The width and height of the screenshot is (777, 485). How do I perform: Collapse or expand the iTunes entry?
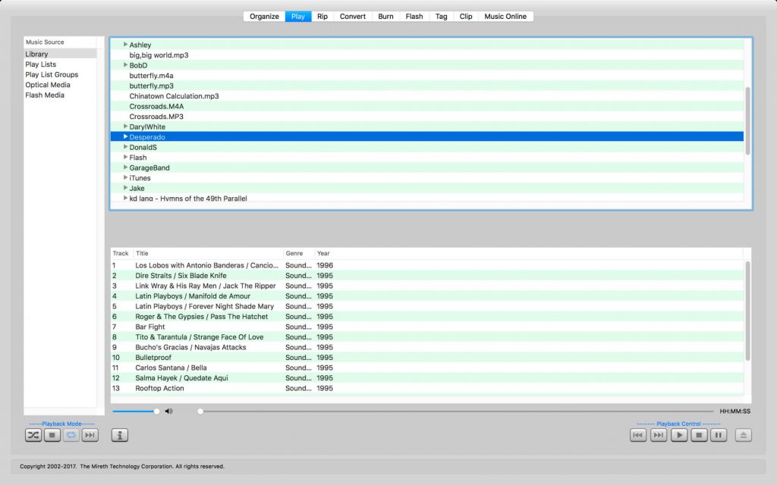pos(126,177)
